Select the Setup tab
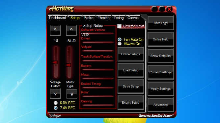 pyautogui.click(x=75, y=18)
